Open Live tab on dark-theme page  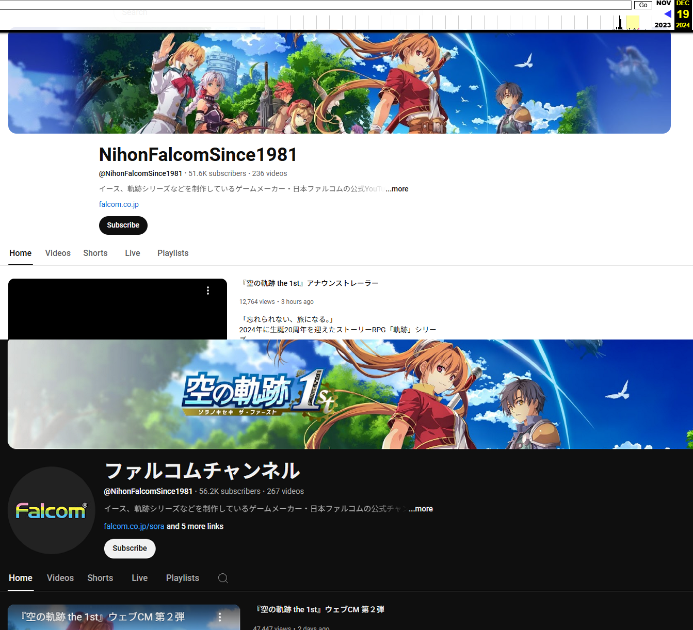click(140, 578)
